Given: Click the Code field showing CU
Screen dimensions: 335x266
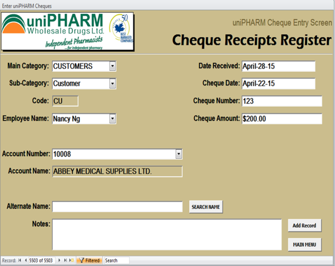Looking at the screenshot, I should coord(66,101).
